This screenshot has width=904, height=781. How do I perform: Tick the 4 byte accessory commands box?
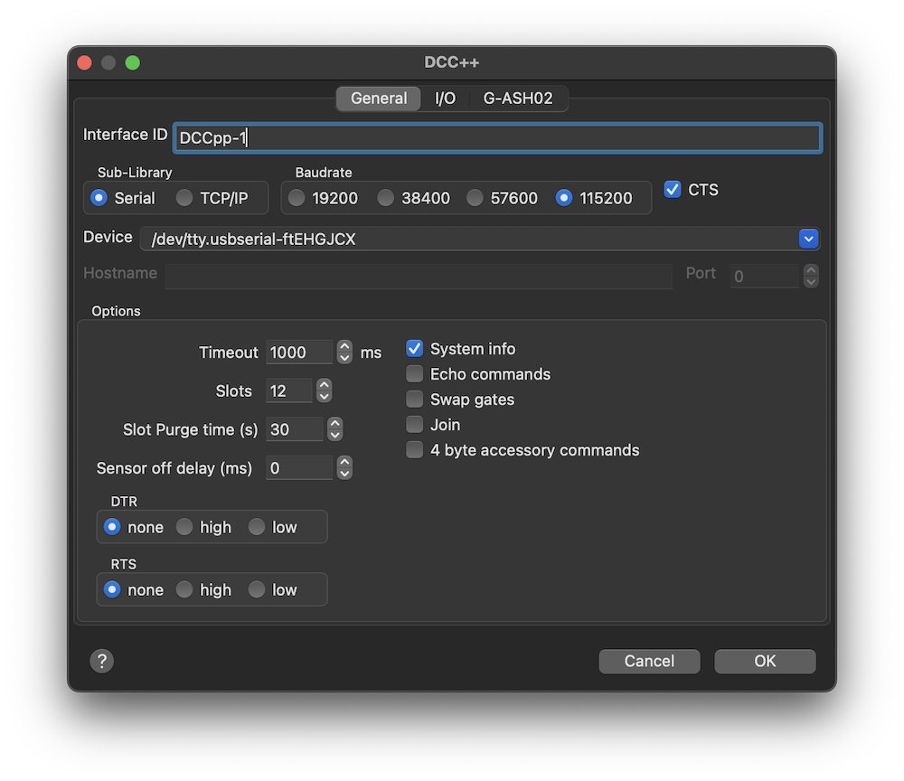[x=415, y=450]
